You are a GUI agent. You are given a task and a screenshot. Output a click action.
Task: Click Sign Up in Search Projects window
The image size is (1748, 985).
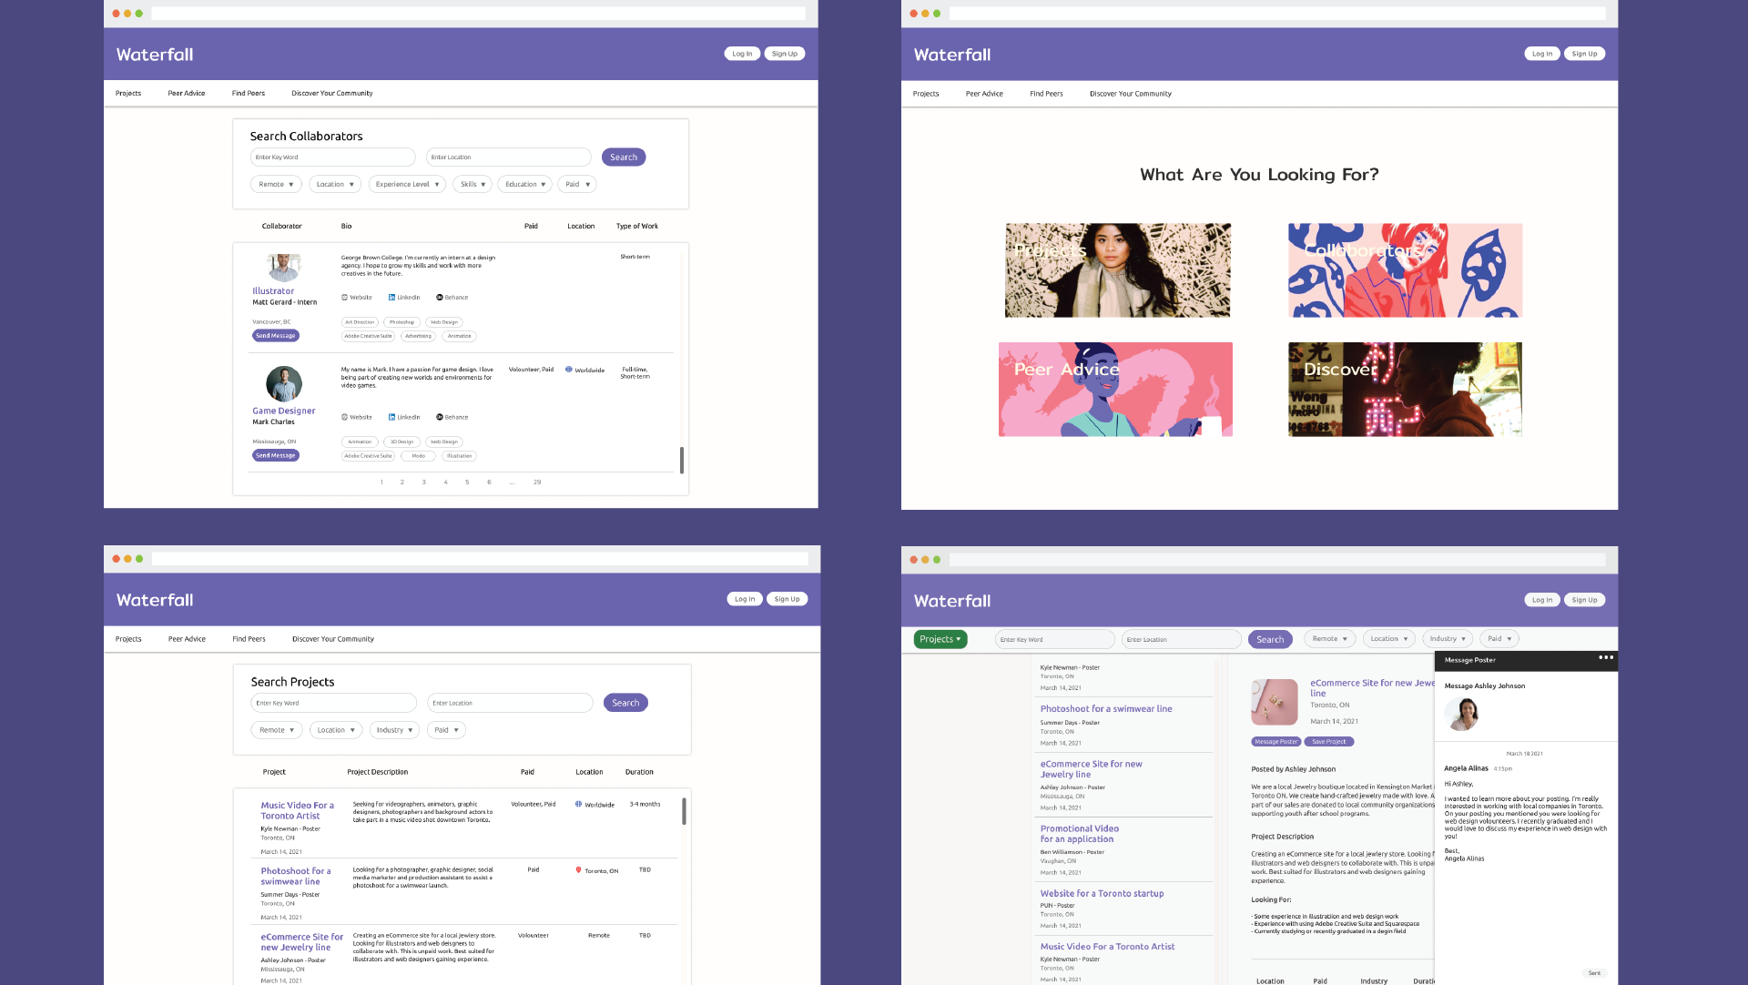(x=788, y=599)
